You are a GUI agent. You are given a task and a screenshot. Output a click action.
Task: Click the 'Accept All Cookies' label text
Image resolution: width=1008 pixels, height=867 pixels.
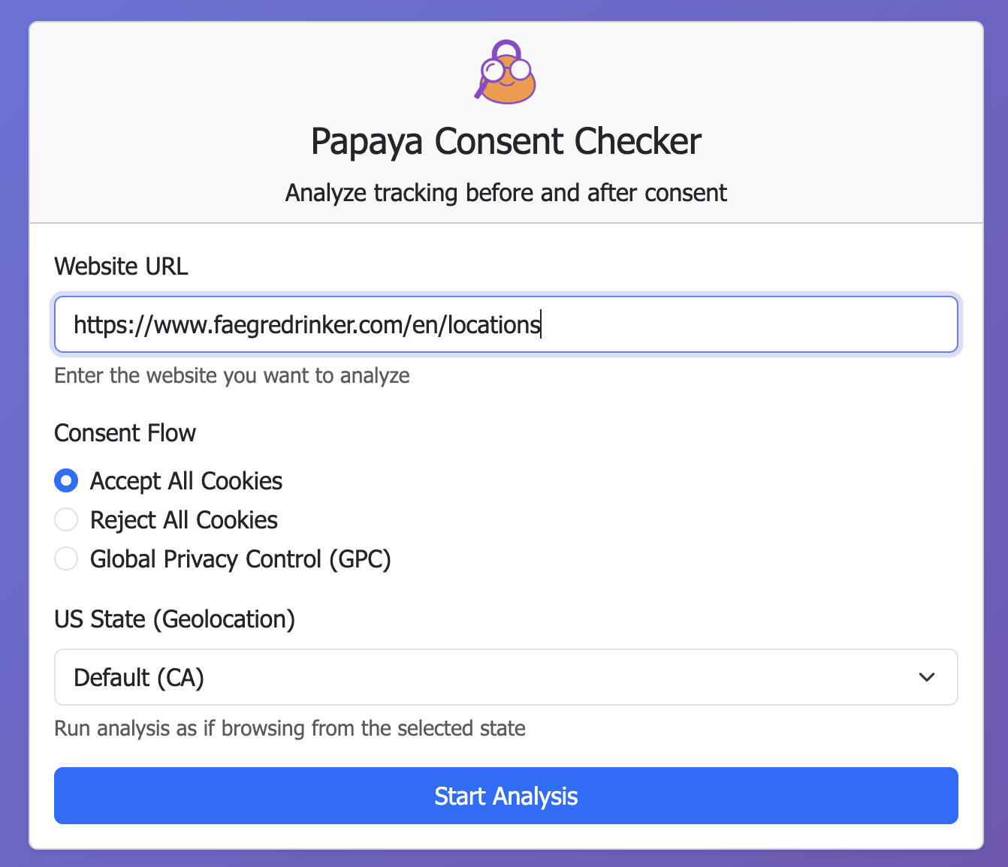186,481
